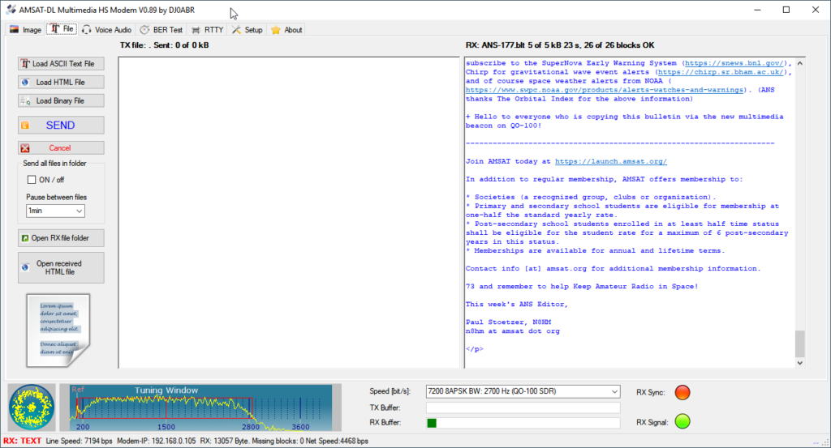Click the empty TX file text area
Screen dimensions: 831x448
coord(289,212)
